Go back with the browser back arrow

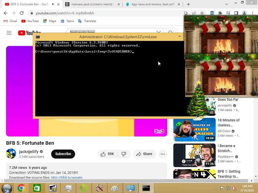6,13
